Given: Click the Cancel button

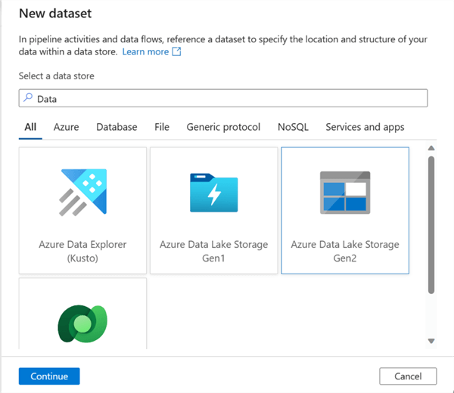Looking at the screenshot, I should pyautogui.click(x=408, y=376).
